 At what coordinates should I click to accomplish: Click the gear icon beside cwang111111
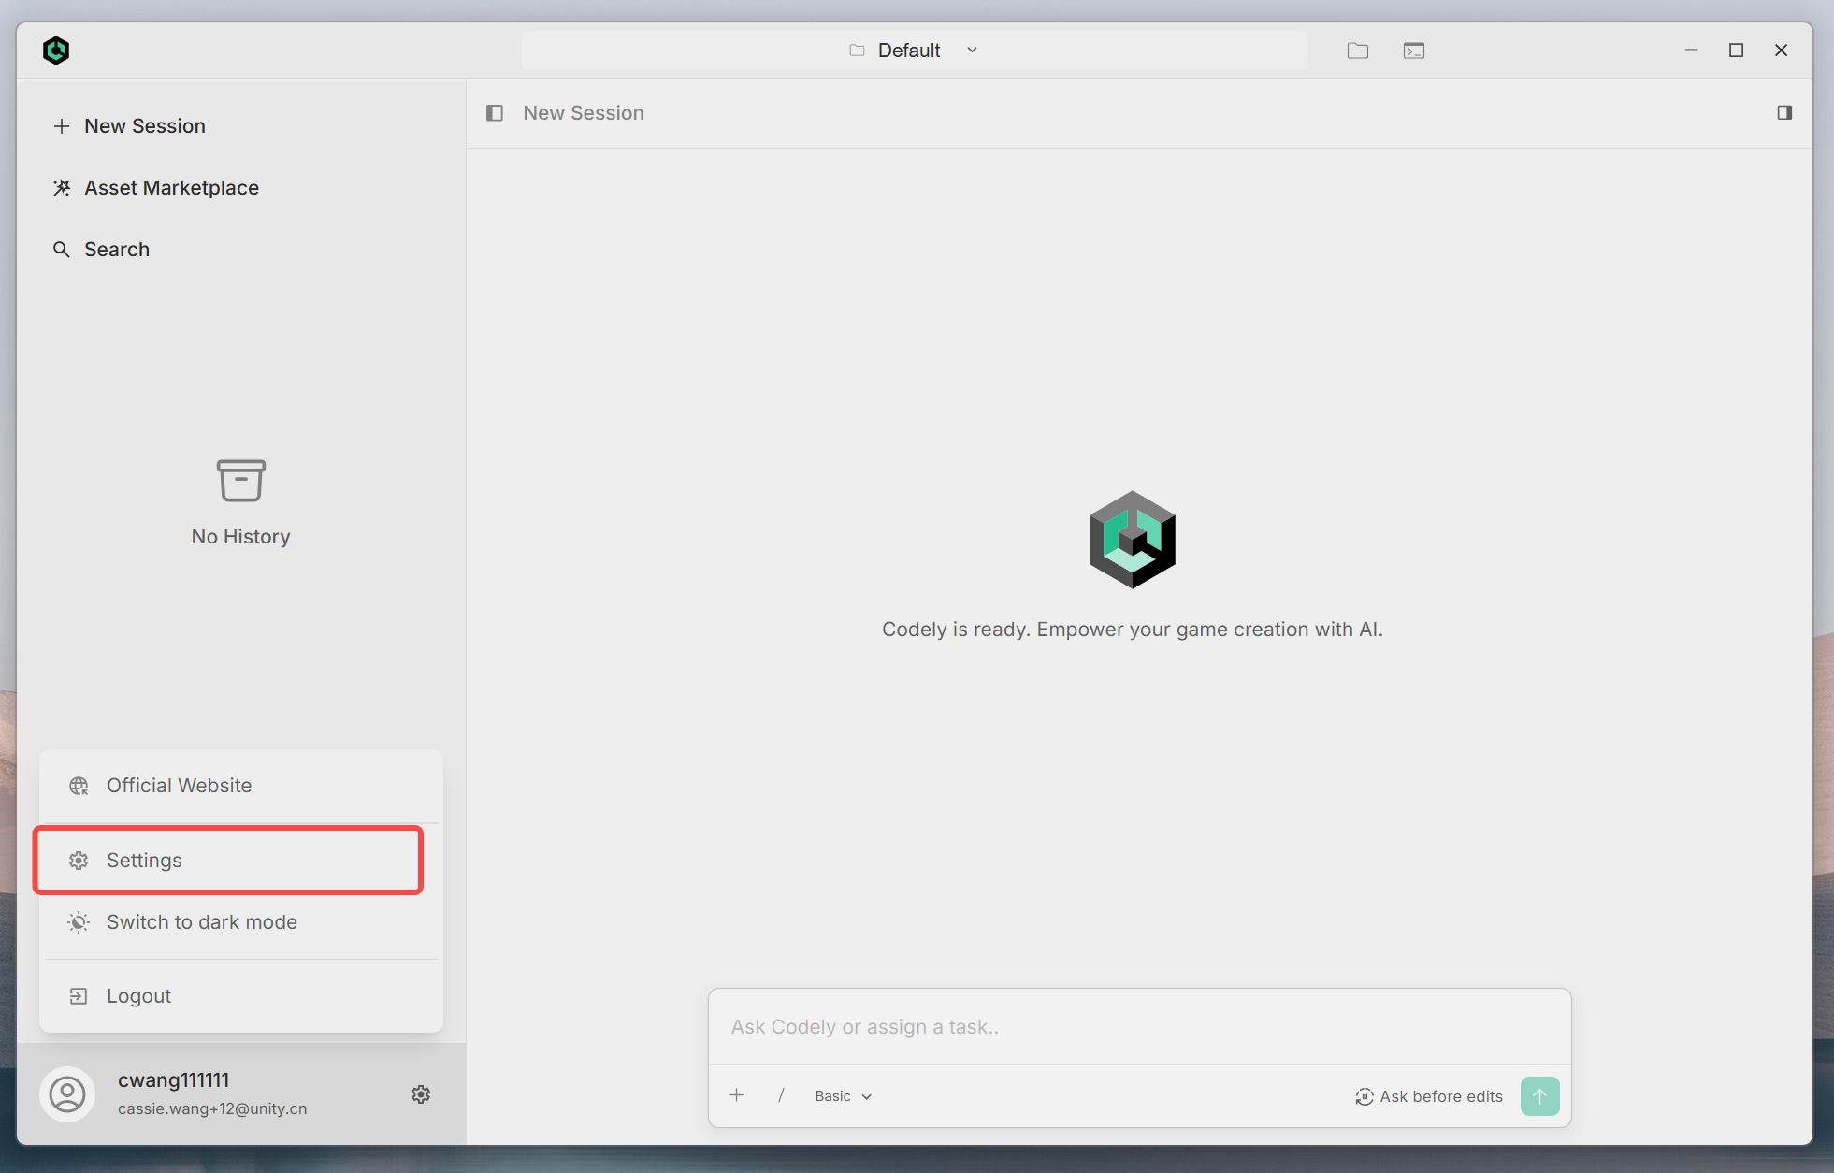click(x=421, y=1094)
